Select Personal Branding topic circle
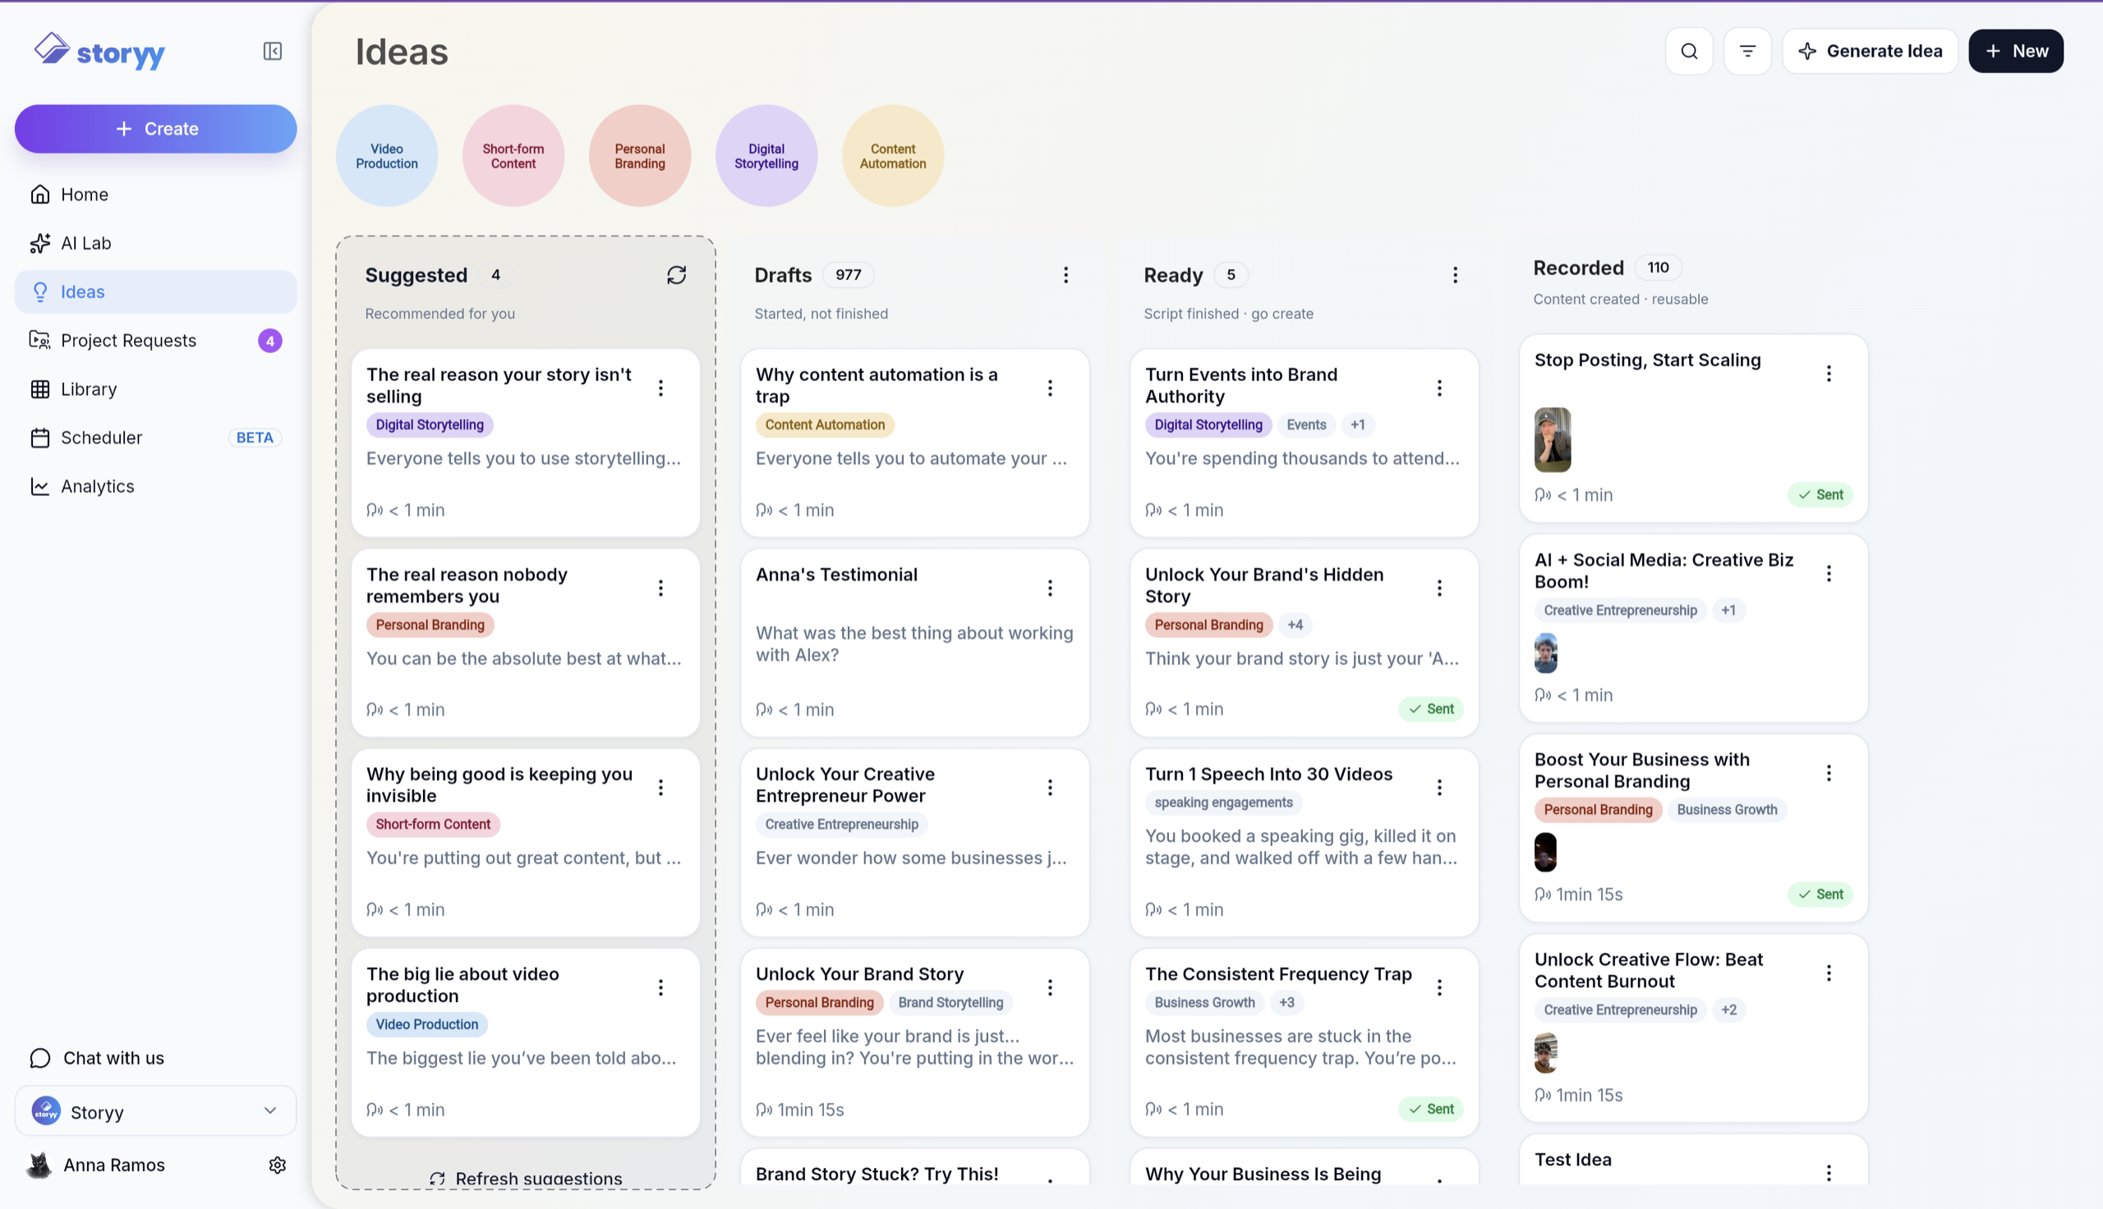The image size is (2103, 1209). [x=639, y=156]
